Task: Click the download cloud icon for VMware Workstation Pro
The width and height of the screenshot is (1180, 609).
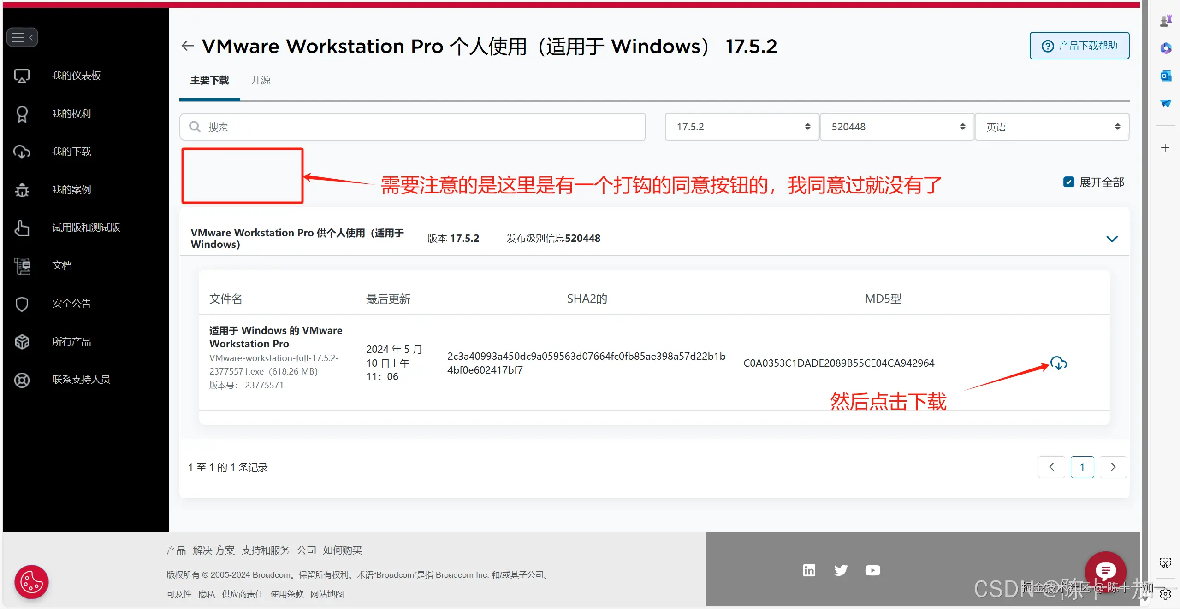Action: click(1058, 363)
